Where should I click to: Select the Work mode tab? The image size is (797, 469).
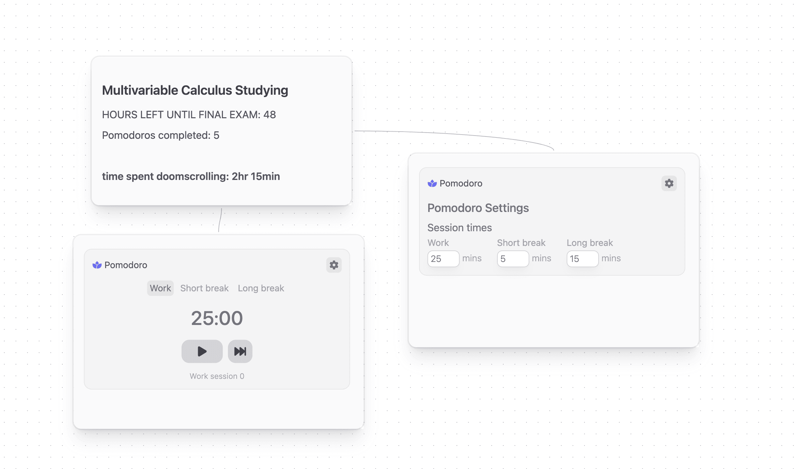tap(160, 288)
